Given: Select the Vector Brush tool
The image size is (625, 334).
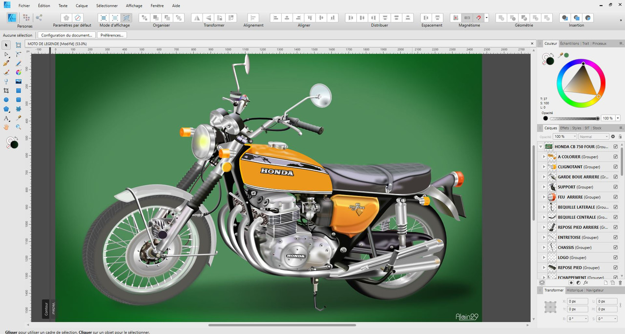Looking at the screenshot, I should [x=6, y=72].
